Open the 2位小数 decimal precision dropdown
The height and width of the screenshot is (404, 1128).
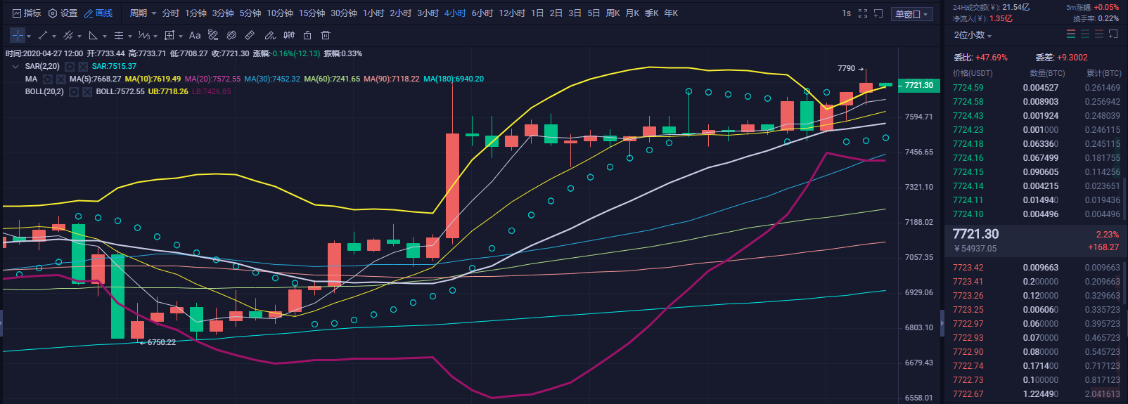pyautogui.click(x=973, y=35)
